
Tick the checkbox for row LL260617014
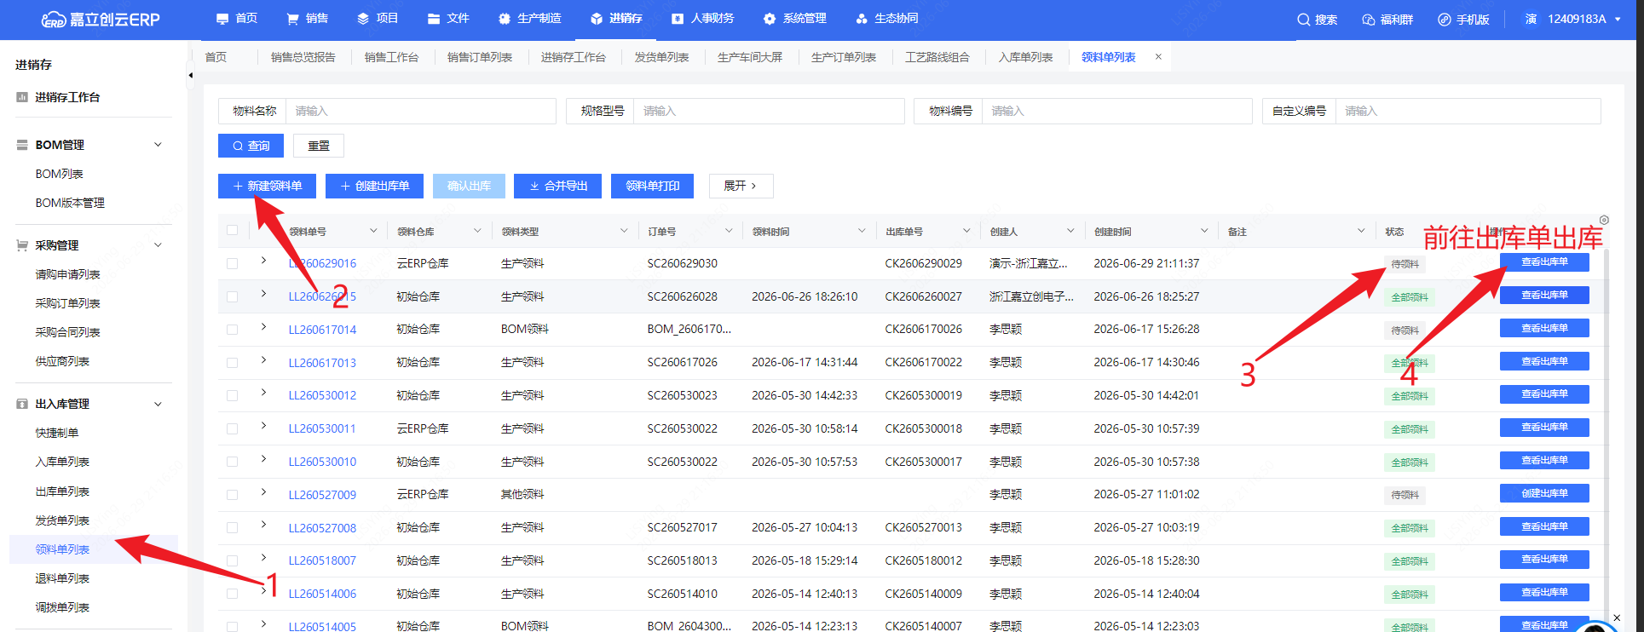coord(232,329)
